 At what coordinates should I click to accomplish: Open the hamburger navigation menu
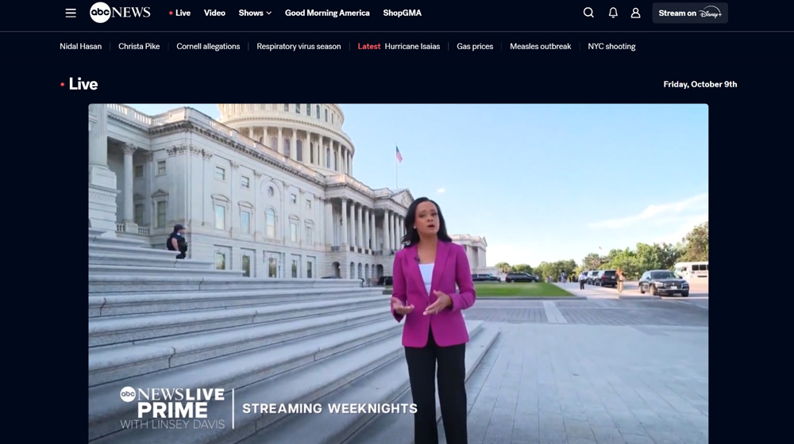coord(71,13)
